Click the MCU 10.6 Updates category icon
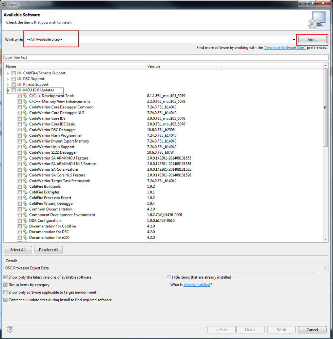The image size is (333, 339). [x=19, y=90]
